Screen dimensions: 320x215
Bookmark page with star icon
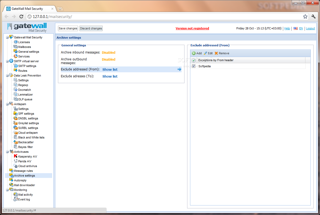pyautogui.click(x=305, y=16)
